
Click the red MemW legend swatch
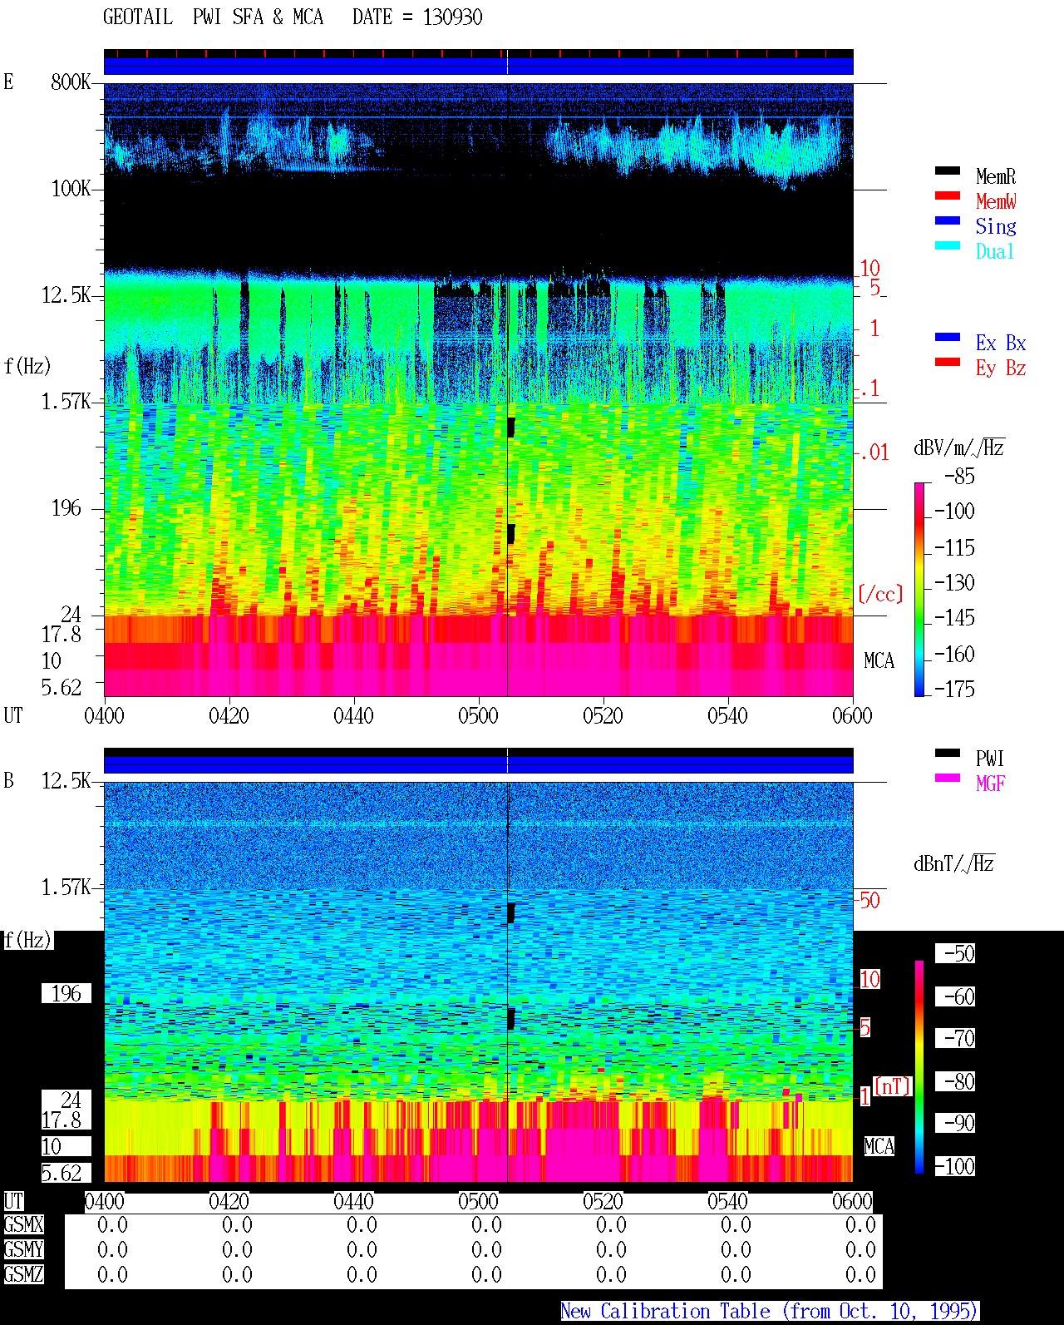click(x=948, y=195)
